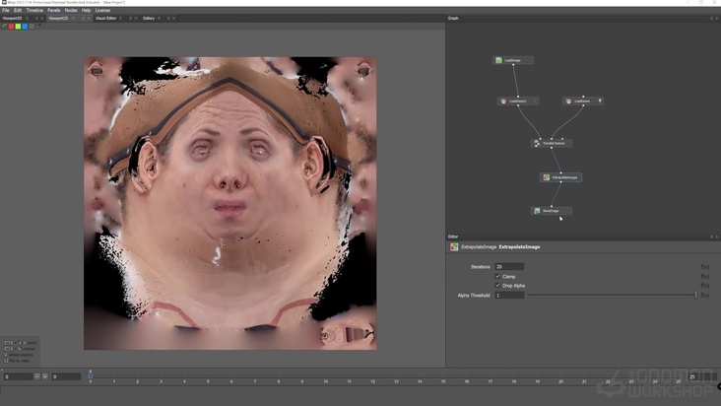Open the License menu

(x=102, y=10)
